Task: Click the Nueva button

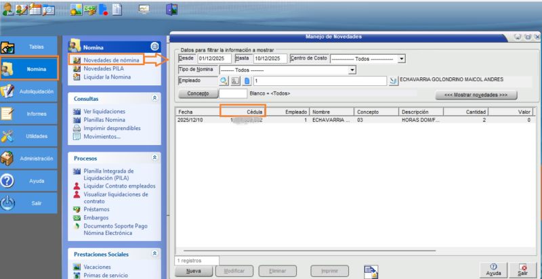Action: (x=193, y=271)
